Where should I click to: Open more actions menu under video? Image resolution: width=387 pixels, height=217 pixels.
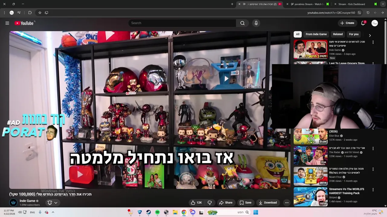coord(287,203)
